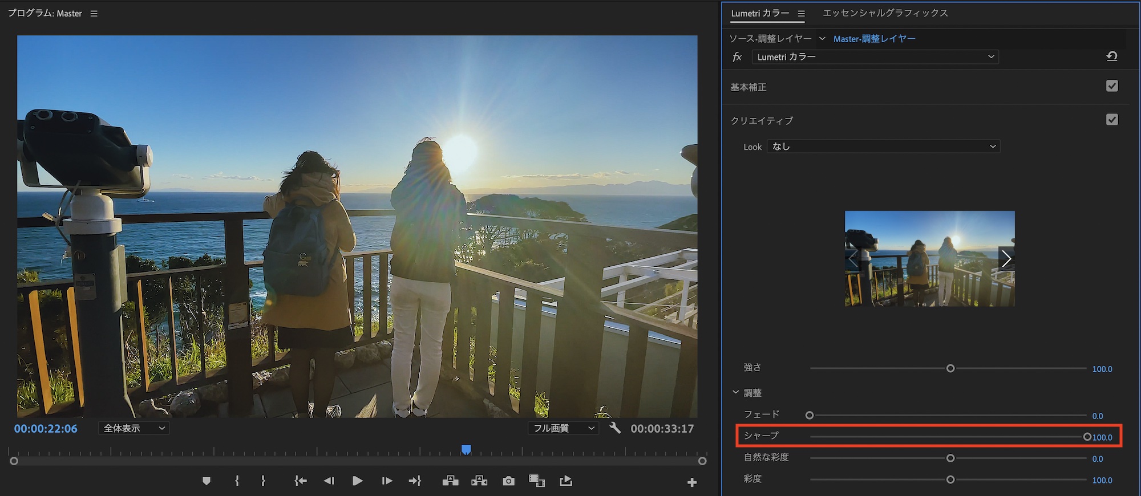Switch to the Lumetri カラー tab
Screen dimensions: 1141x496
point(760,13)
